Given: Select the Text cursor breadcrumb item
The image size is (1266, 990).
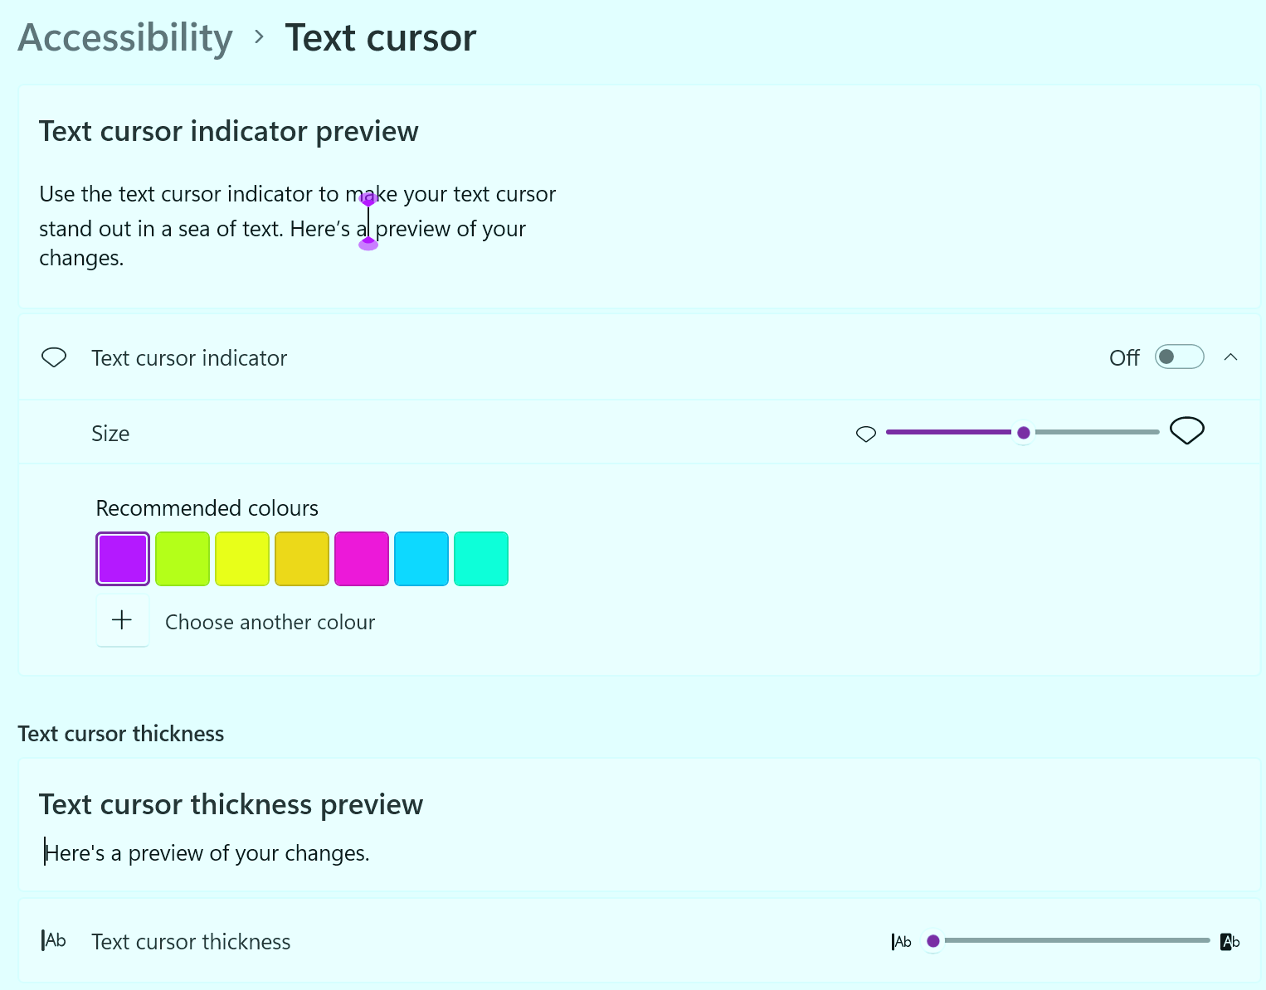Looking at the screenshot, I should (381, 36).
